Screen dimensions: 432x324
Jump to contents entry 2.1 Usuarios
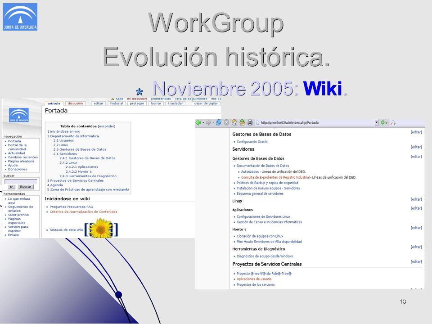point(63,140)
